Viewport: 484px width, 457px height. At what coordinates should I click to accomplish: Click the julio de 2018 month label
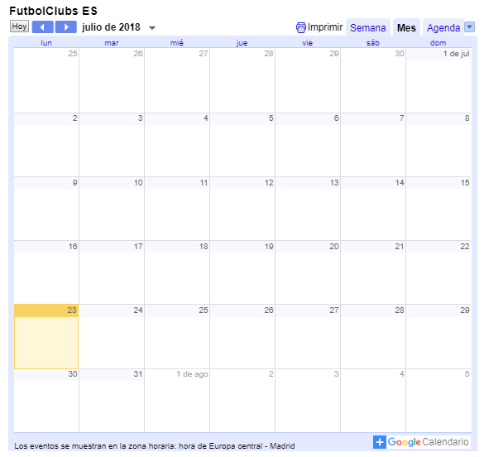[x=111, y=27]
